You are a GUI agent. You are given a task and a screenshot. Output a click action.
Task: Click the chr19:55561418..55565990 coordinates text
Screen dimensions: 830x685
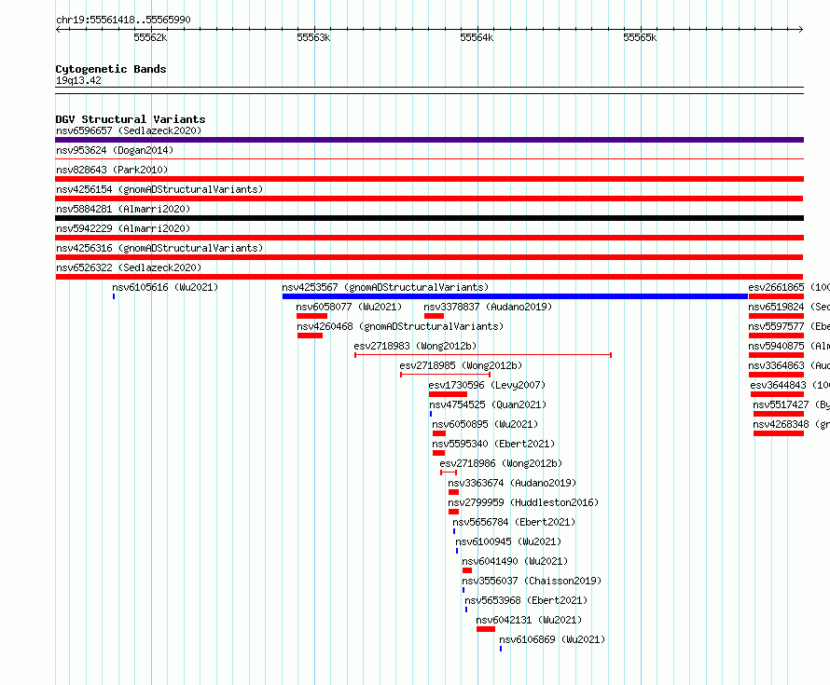(x=123, y=20)
